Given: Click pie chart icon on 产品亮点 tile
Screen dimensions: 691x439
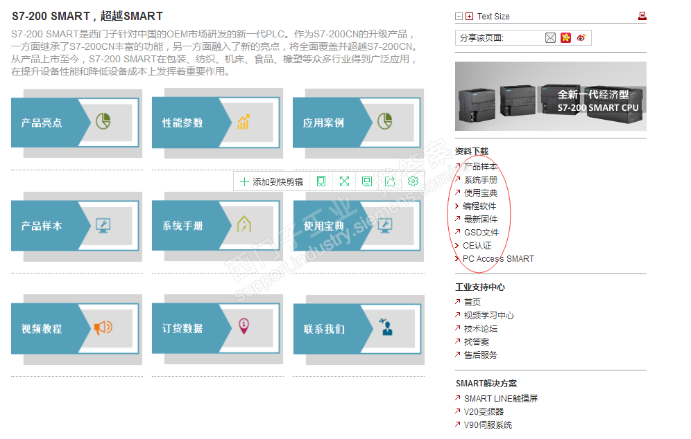Looking at the screenshot, I should 103,121.
